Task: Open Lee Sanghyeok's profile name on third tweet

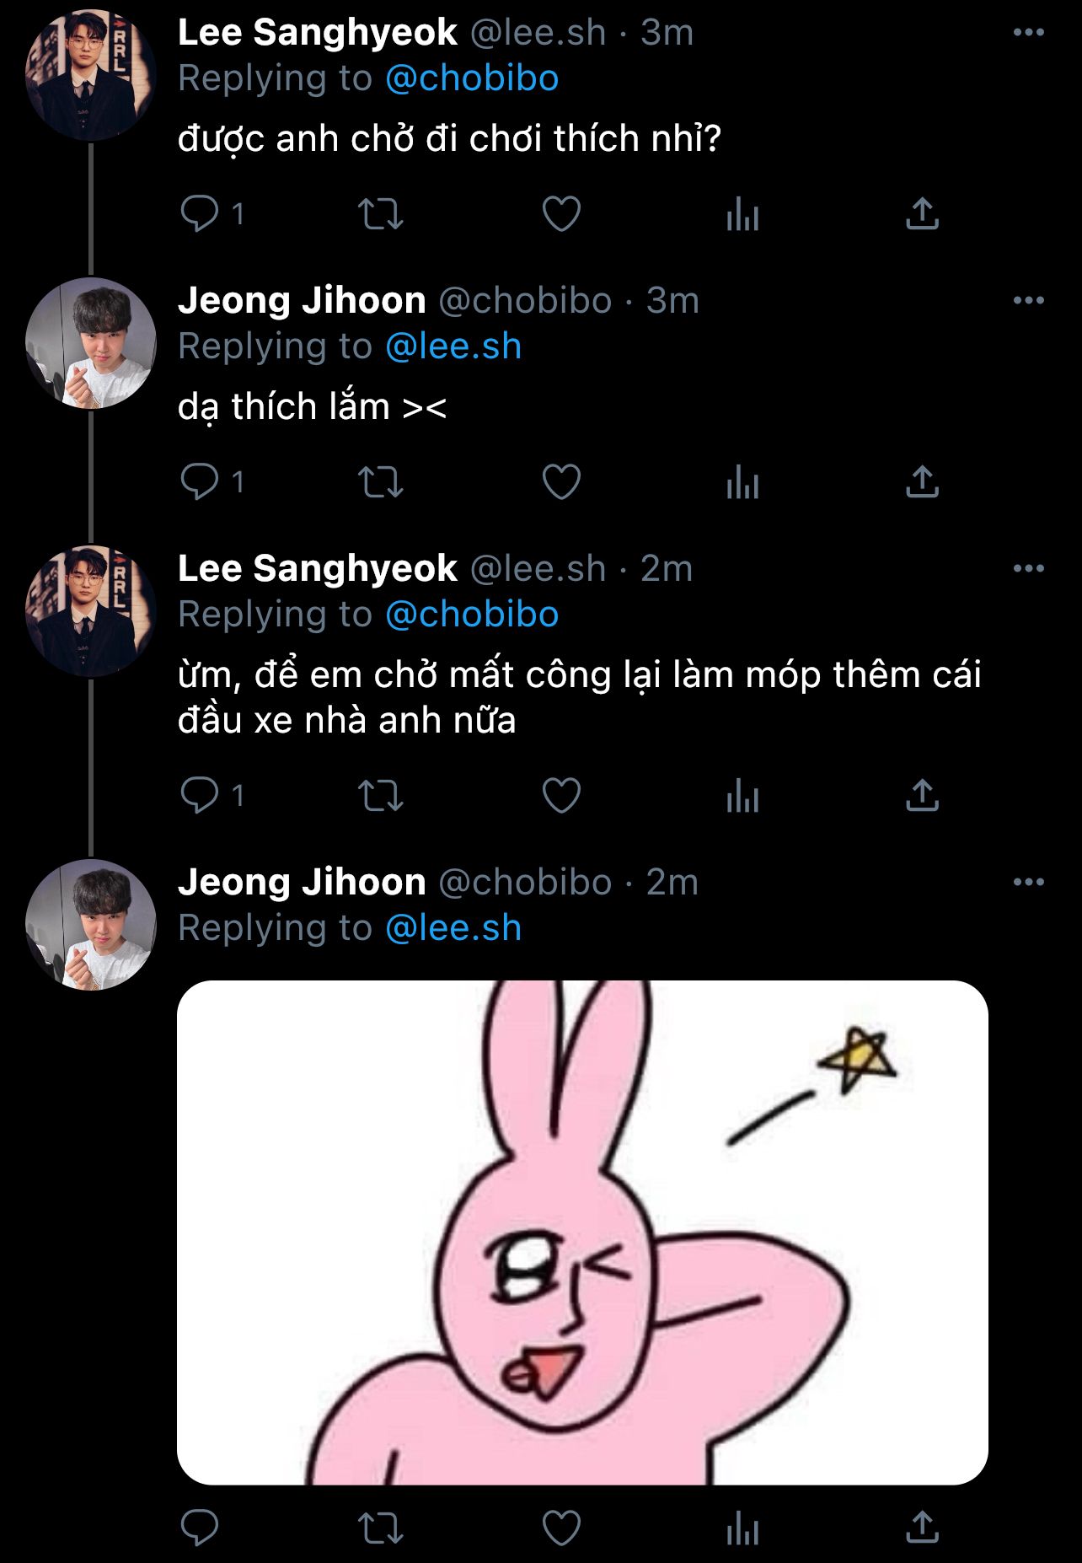Action: [x=318, y=569]
